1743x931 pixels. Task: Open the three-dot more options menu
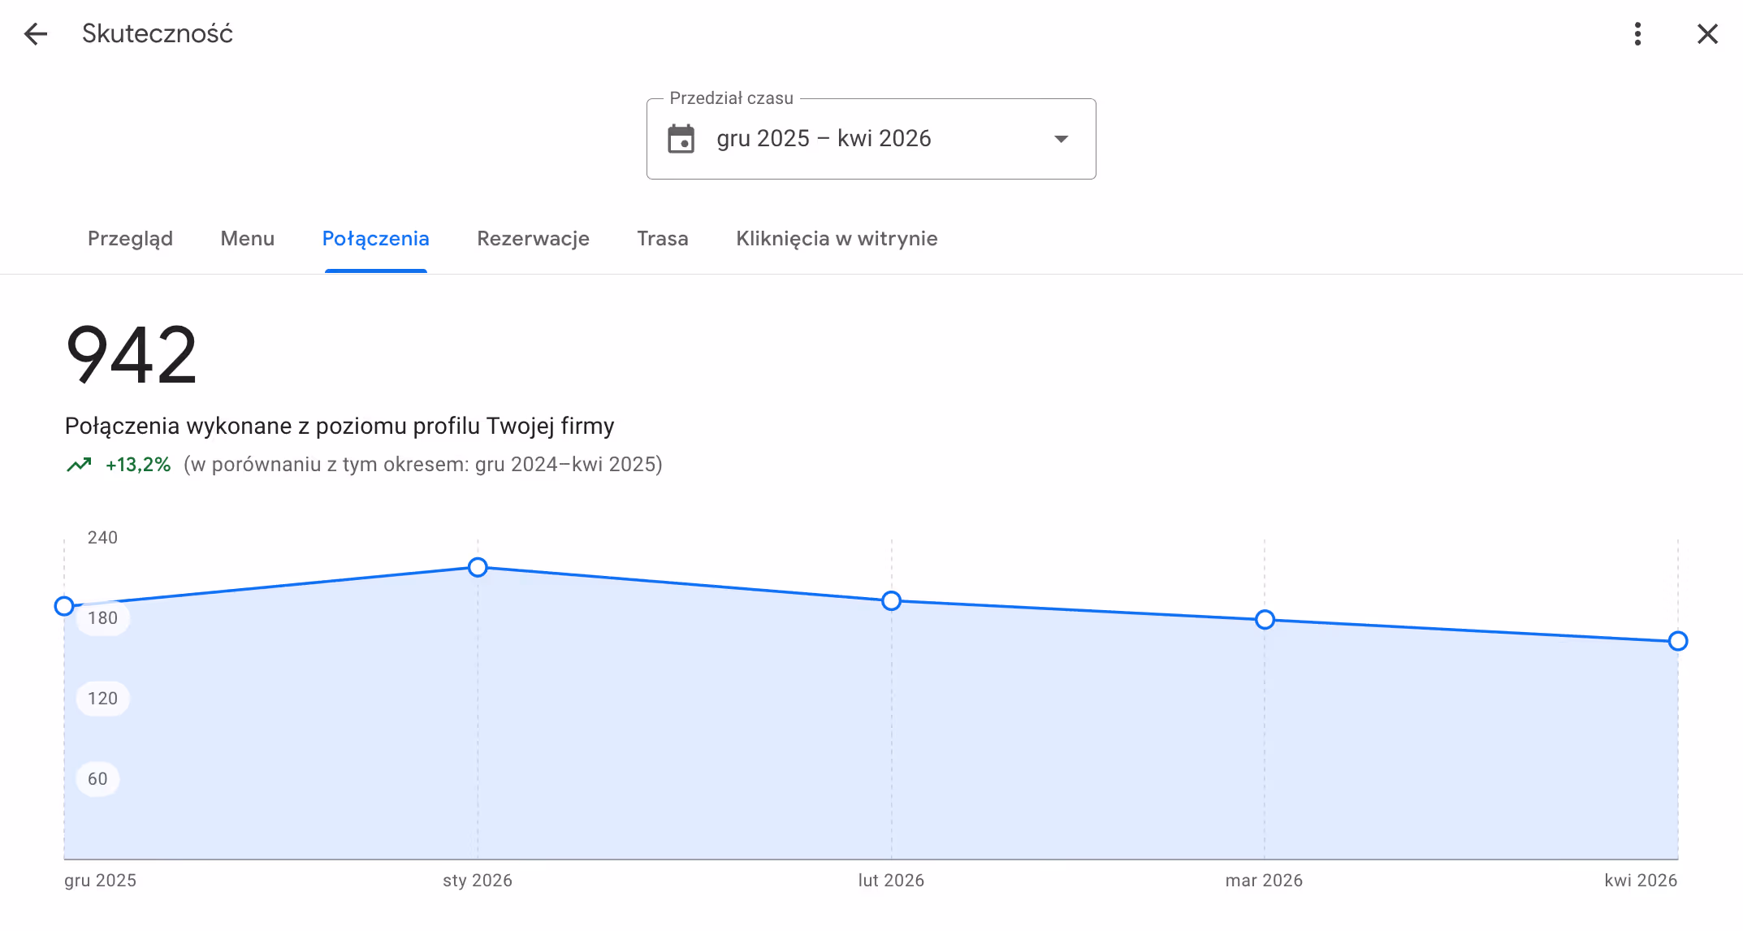coord(1637,34)
